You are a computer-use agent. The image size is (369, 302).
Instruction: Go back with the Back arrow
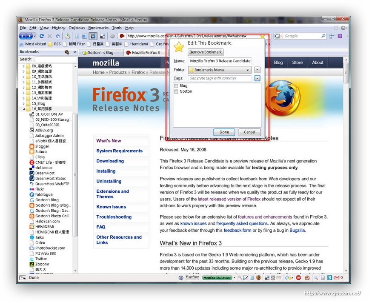tap(23, 36)
